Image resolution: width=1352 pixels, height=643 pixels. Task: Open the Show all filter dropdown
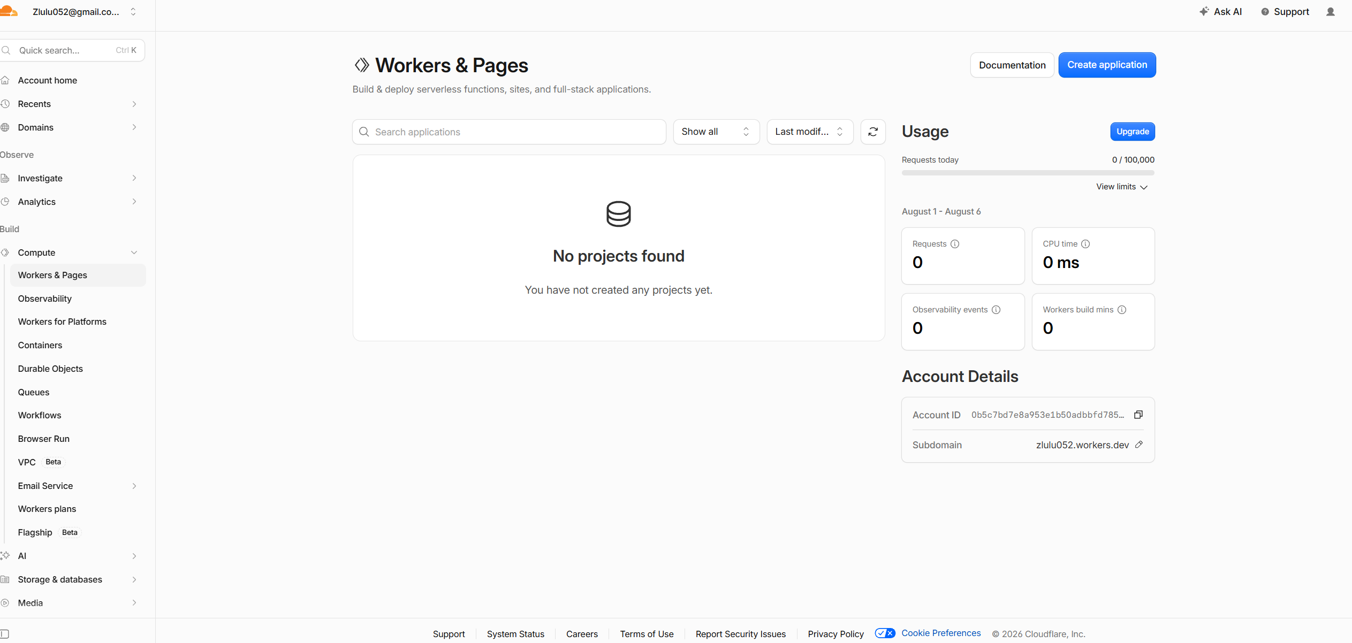[716, 132]
